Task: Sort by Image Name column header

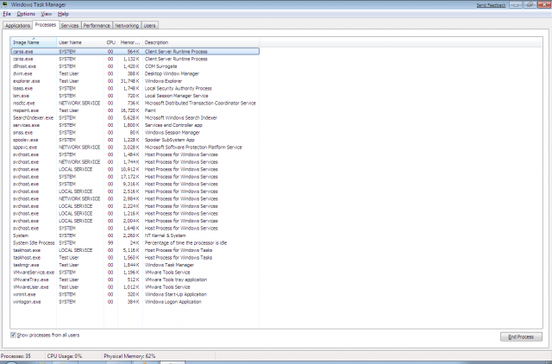Action: point(34,42)
